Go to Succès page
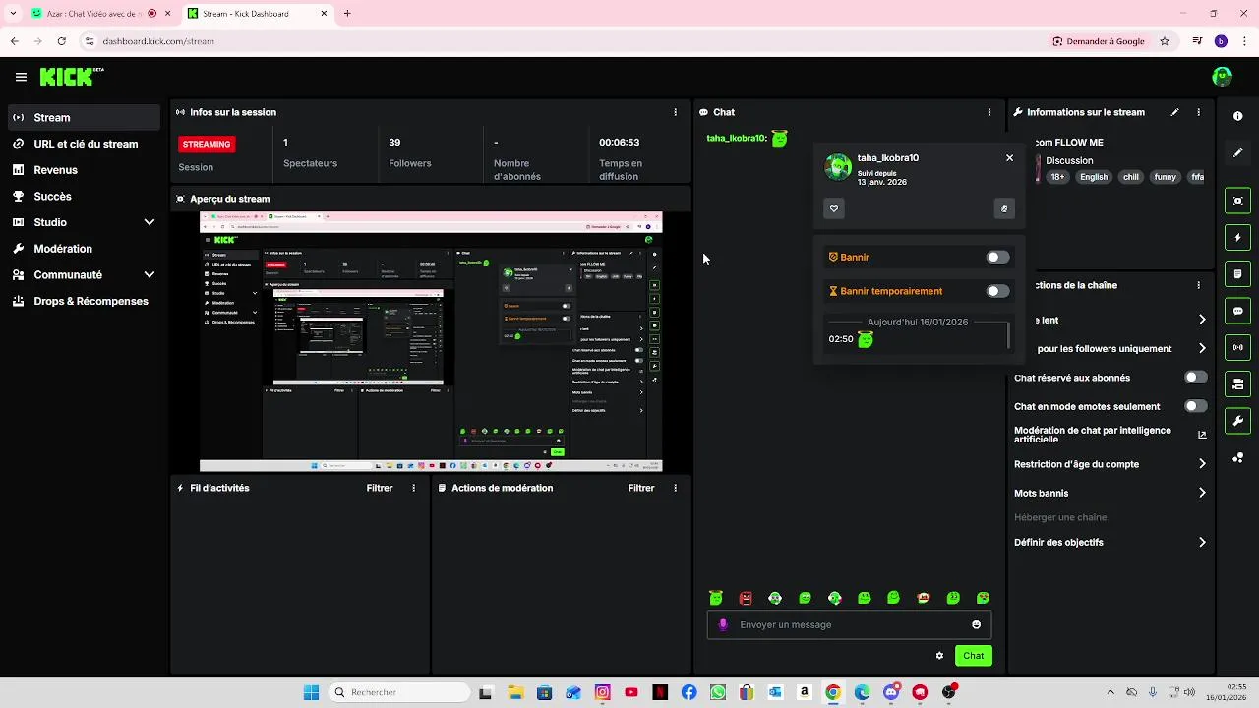Image resolution: width=1259 pixels, height=708 pixels. (83, 196)
